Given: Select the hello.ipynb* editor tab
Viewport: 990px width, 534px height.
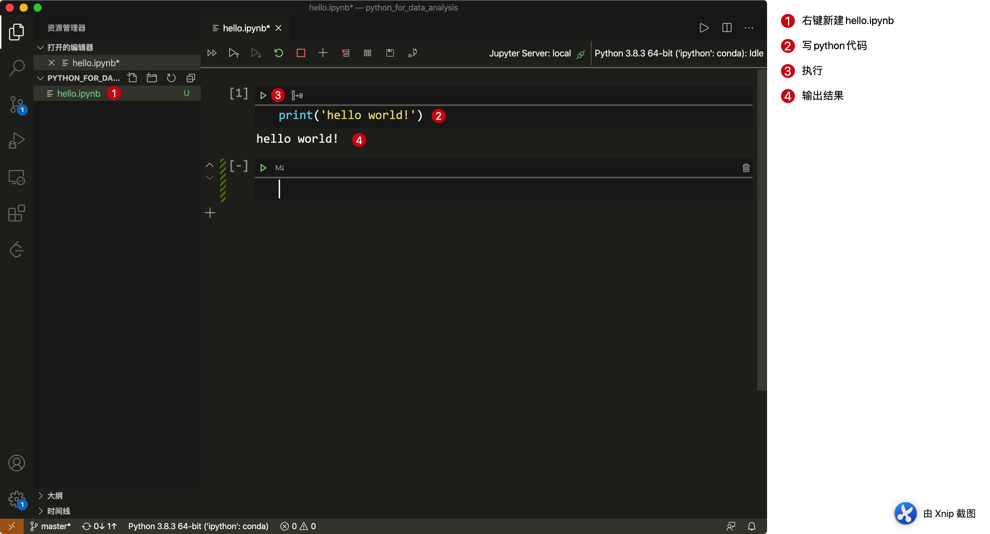Looking at the screenshot, I should [246, 28].
